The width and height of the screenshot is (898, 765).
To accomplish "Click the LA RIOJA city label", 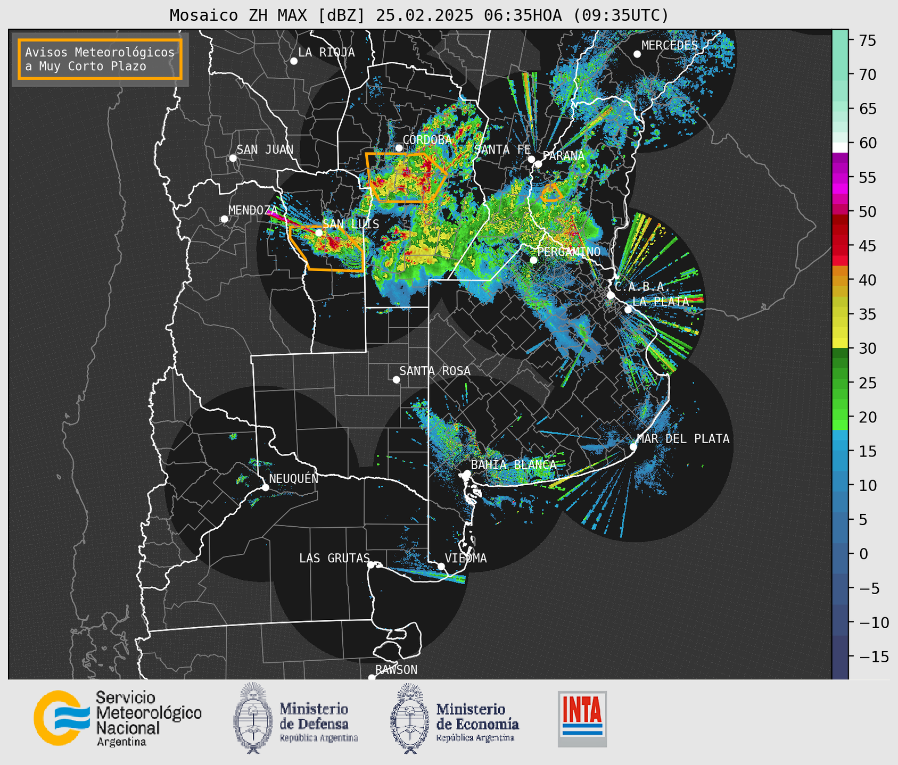I will [x=326, y=52].
